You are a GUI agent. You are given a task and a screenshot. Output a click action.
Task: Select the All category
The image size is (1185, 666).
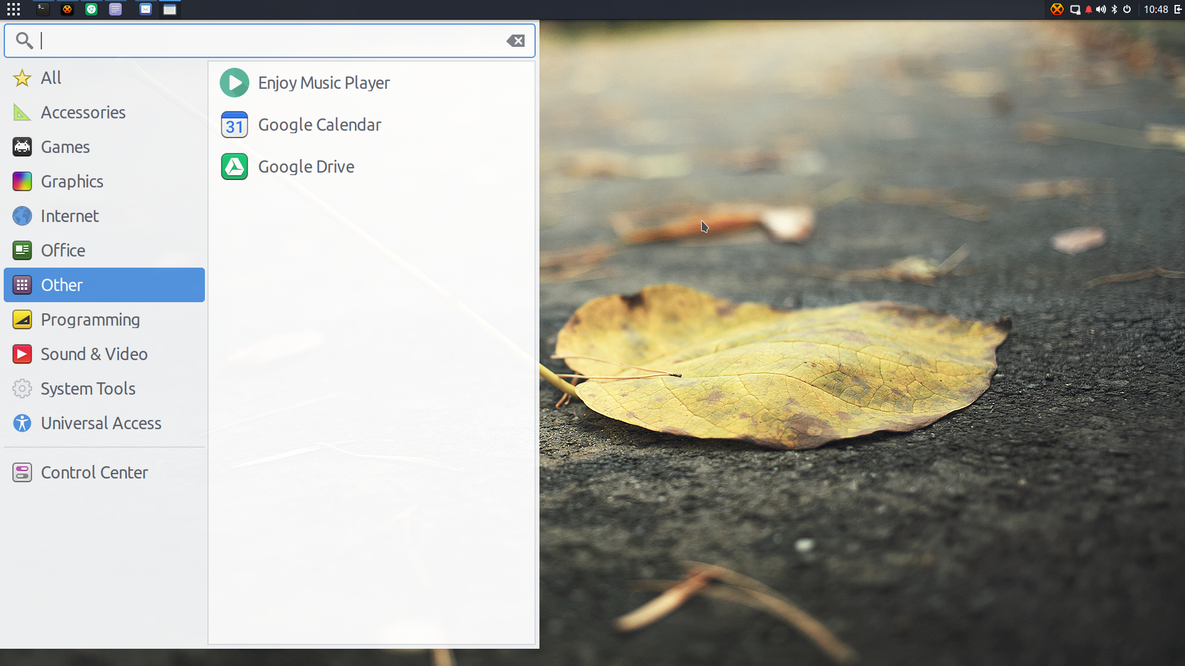[x=104, y=78]
